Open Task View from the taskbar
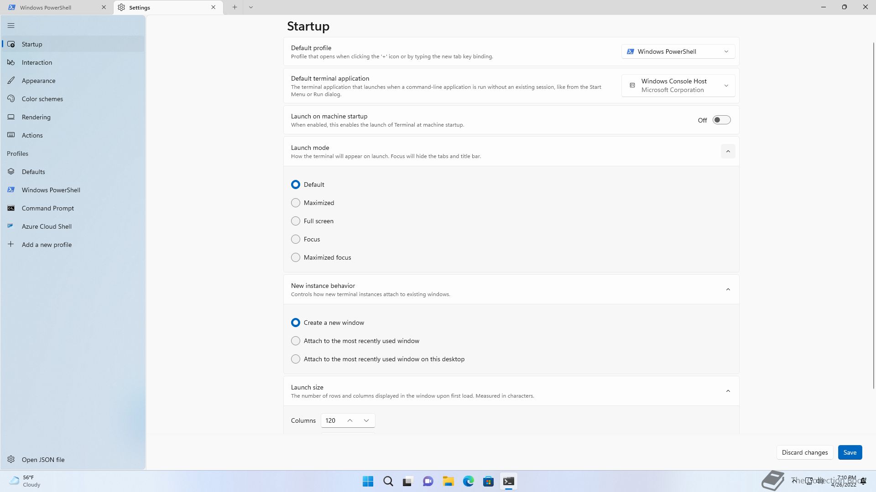Image resolution: width=876 pixels, height=492 pixels. coord(408,482)
